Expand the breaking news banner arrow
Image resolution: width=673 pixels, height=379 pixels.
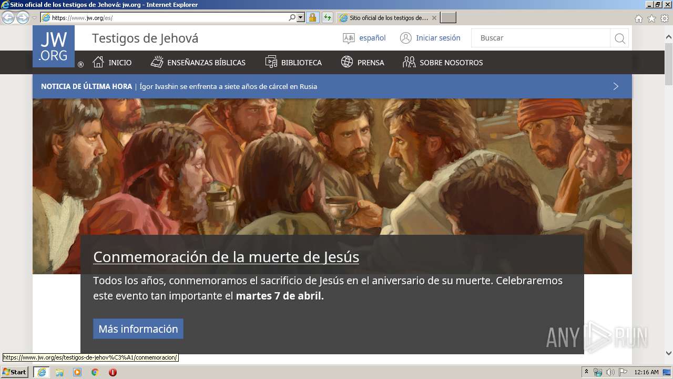(x=616, y=86)
